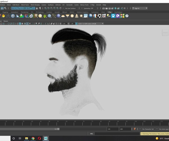Click the green grass fur shelf icon
169x141 pixels.
coord(45,16)
